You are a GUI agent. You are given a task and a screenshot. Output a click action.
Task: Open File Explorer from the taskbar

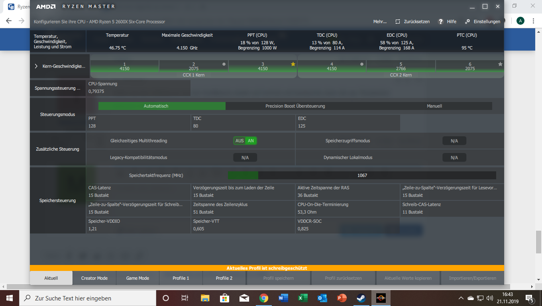pyautogui.click(x=205, y=298)
